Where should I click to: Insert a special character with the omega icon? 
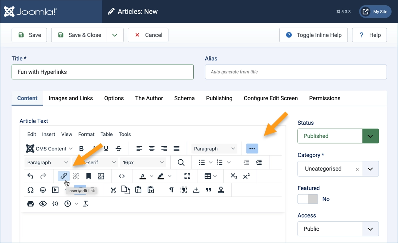pos(30,190)
